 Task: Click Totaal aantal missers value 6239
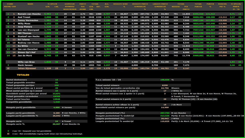pos(165,85)
